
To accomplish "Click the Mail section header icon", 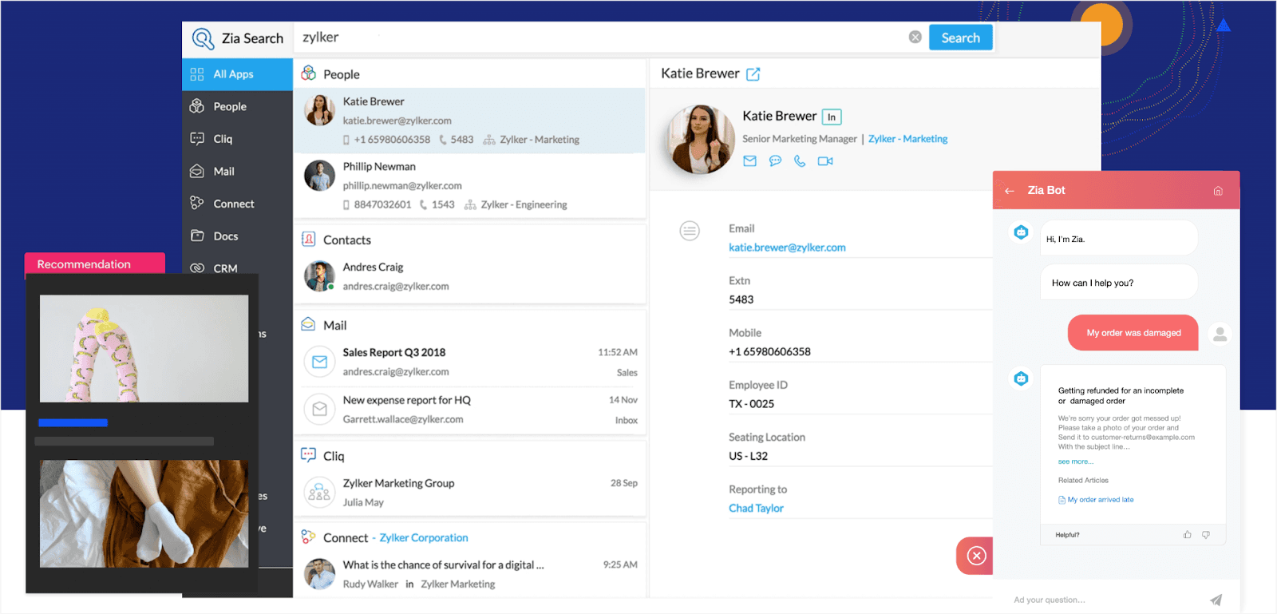I will click(308, 324).
